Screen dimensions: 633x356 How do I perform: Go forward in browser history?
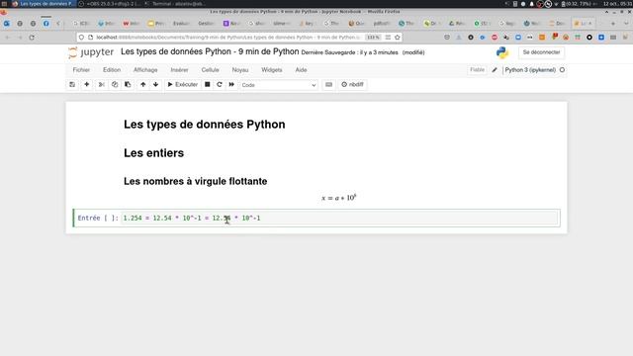(x=20, y=38)
